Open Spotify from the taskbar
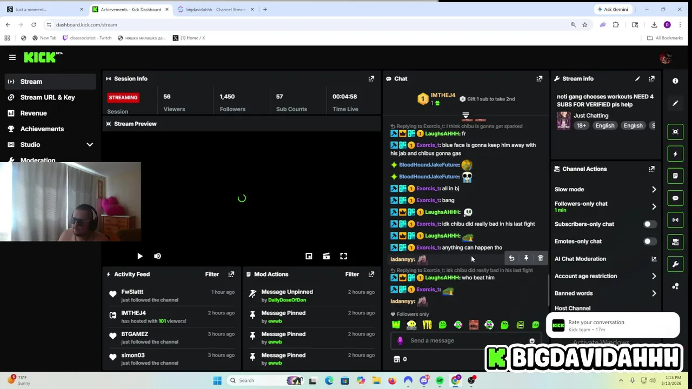The image size is (692, 389). pyautogui.click(x=440, y=380)
